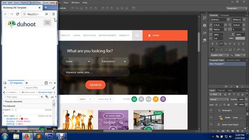Select div.menu-area breadcrumb
249x140 pixels.
28,92
